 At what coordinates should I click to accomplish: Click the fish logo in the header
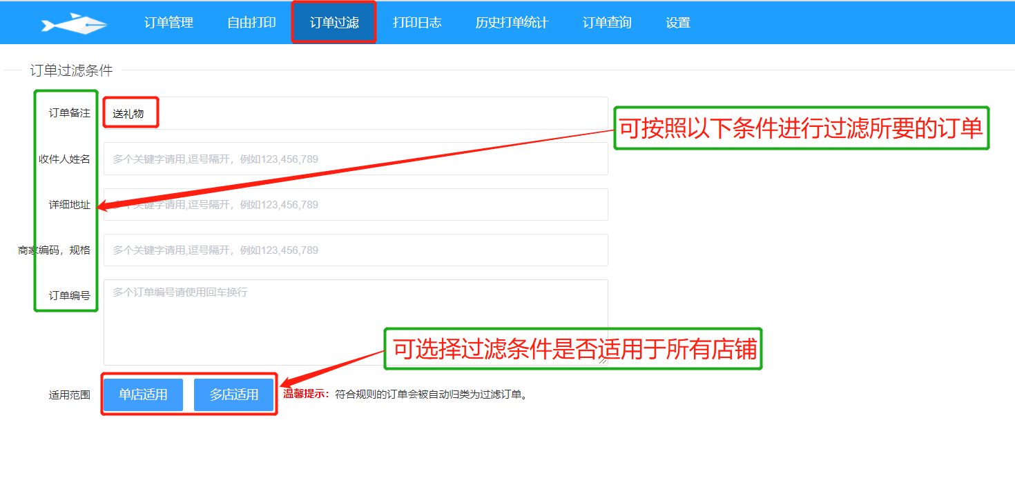point(74,23)
